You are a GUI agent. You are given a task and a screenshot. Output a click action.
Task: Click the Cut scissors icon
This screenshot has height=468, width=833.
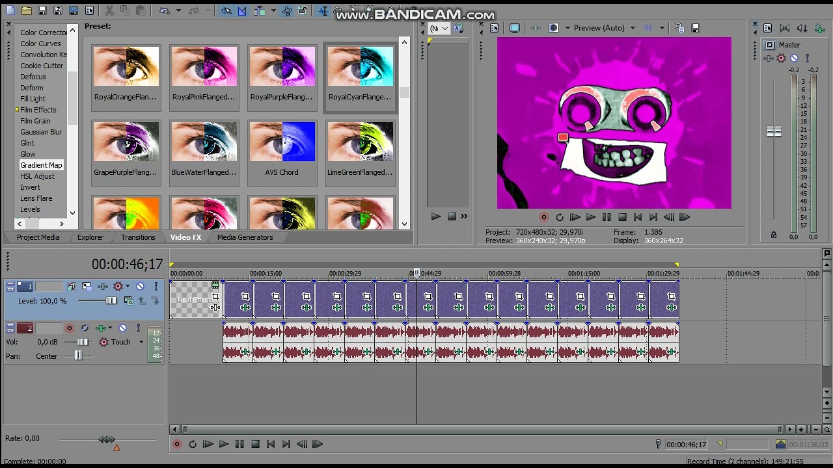coord(109,11)
